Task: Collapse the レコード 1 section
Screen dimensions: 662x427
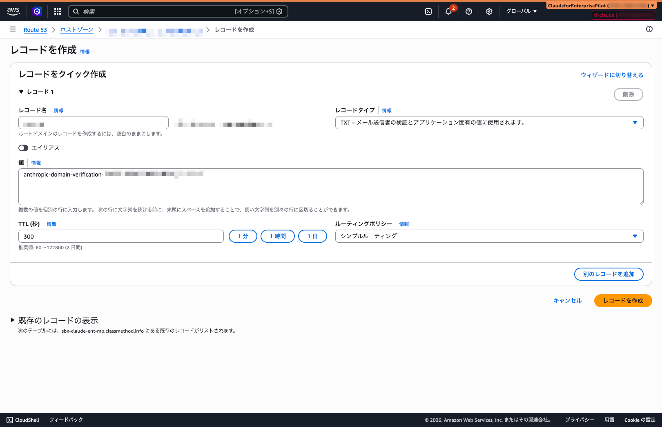Action: [x=21, y=92]
